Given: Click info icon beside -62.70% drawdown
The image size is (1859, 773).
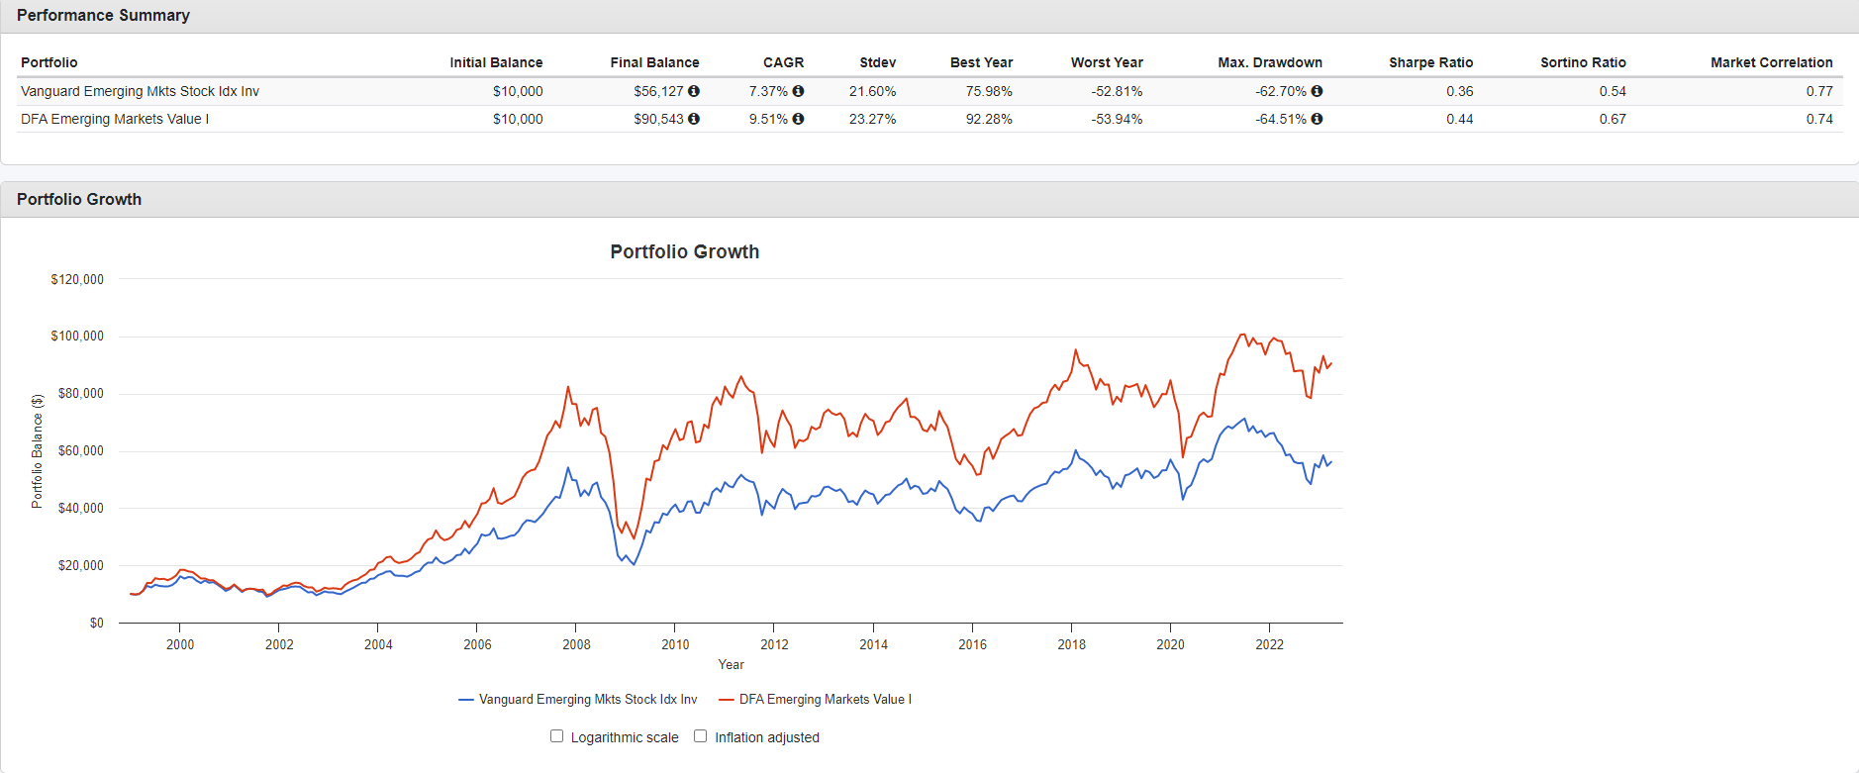Looking at the screenshot, I should 1317,91.
